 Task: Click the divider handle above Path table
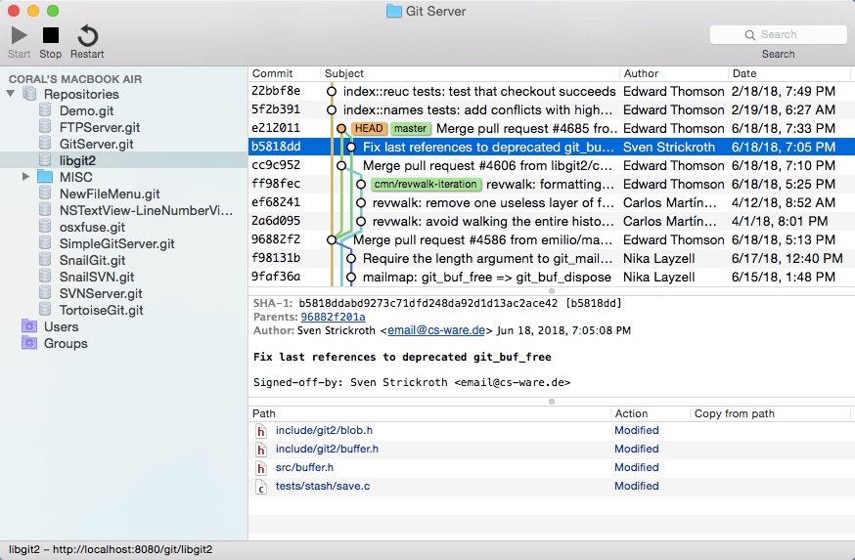552,402
